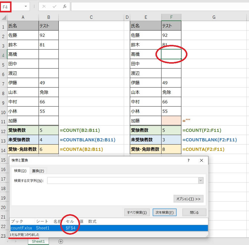Image resolution: width=249 pixels, height=245 pixels.
Task: Expand options with オプション button
Action: pyautogui.click(x=188, y=199)
